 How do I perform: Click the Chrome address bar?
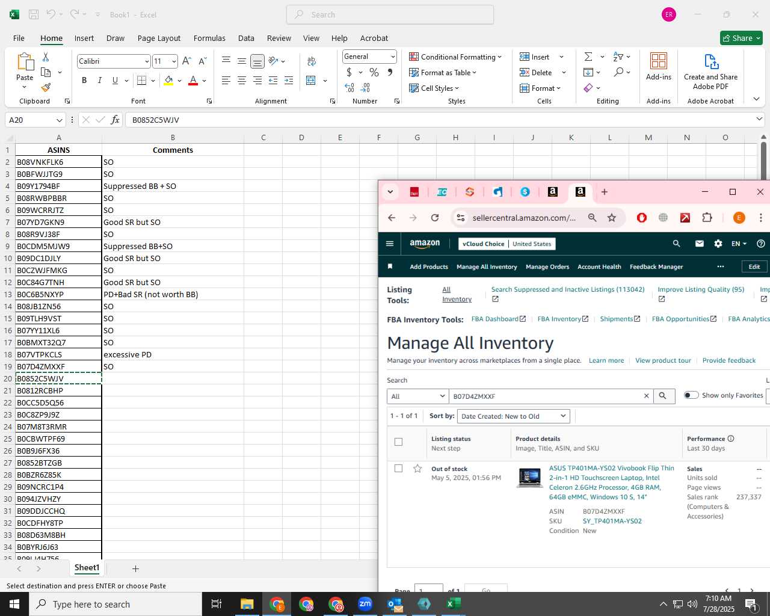(524, 218)
